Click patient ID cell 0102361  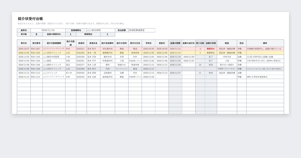(81, 61)
